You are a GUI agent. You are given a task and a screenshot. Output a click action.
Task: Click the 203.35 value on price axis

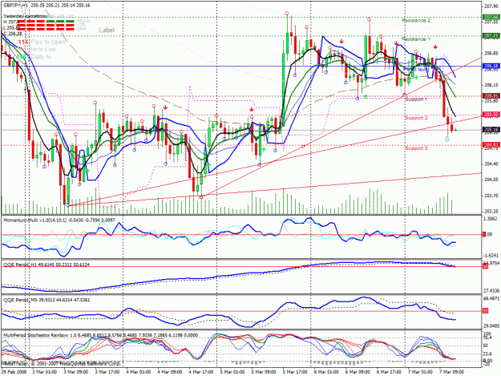click(491, 211)
